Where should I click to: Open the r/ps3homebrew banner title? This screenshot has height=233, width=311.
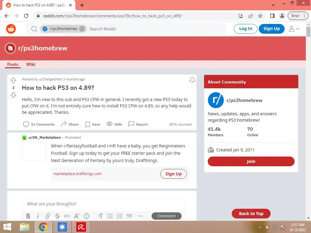click(43, 48)
